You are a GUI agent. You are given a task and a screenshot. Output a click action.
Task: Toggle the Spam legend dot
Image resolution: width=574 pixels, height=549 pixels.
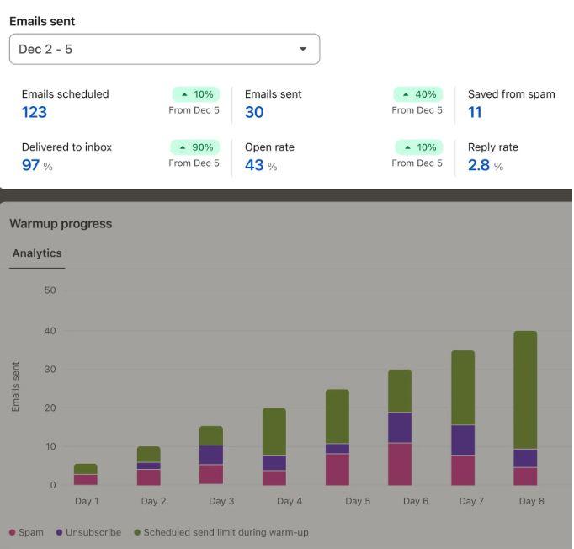12,532
